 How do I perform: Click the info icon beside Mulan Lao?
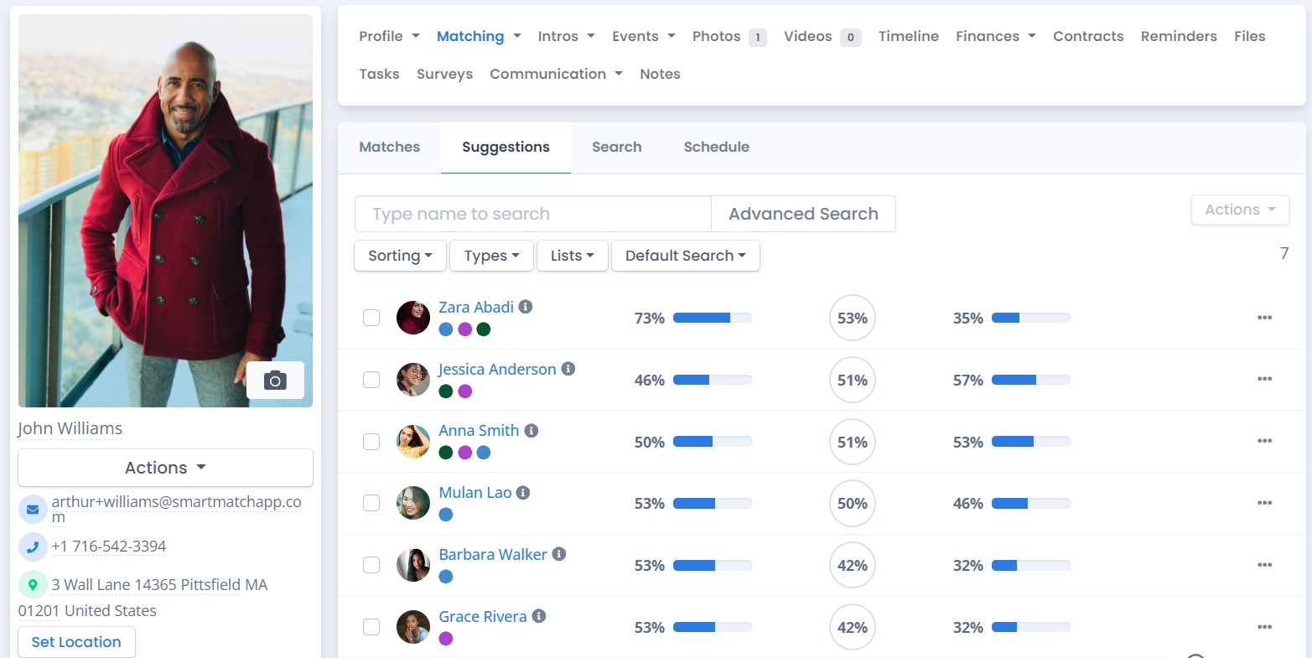click(x=523, y=492)
